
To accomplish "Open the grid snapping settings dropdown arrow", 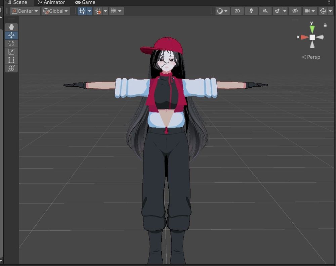I will [x=106, y=11].
